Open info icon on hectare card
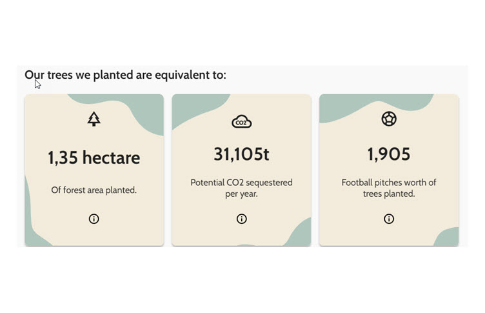 click(94, 219)
